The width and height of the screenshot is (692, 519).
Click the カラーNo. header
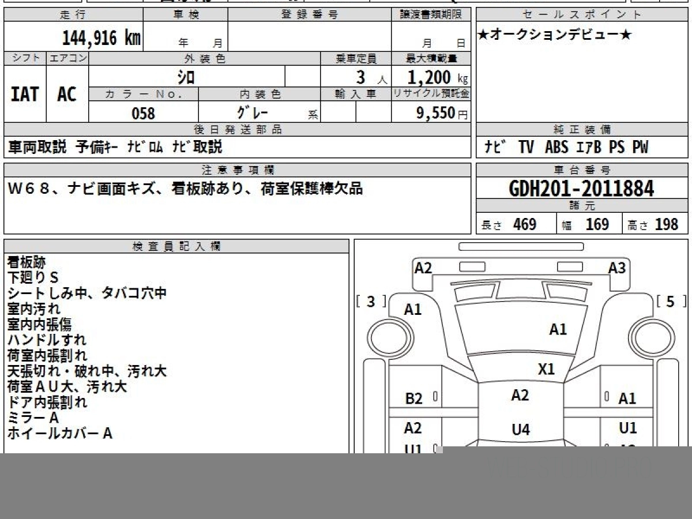coord(144,94)
